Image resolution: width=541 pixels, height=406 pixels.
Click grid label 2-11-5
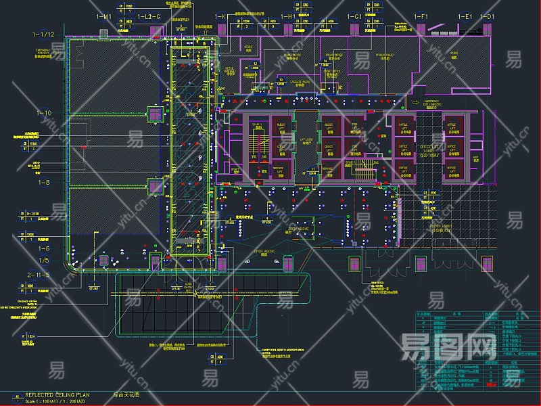tap(39, 275)
